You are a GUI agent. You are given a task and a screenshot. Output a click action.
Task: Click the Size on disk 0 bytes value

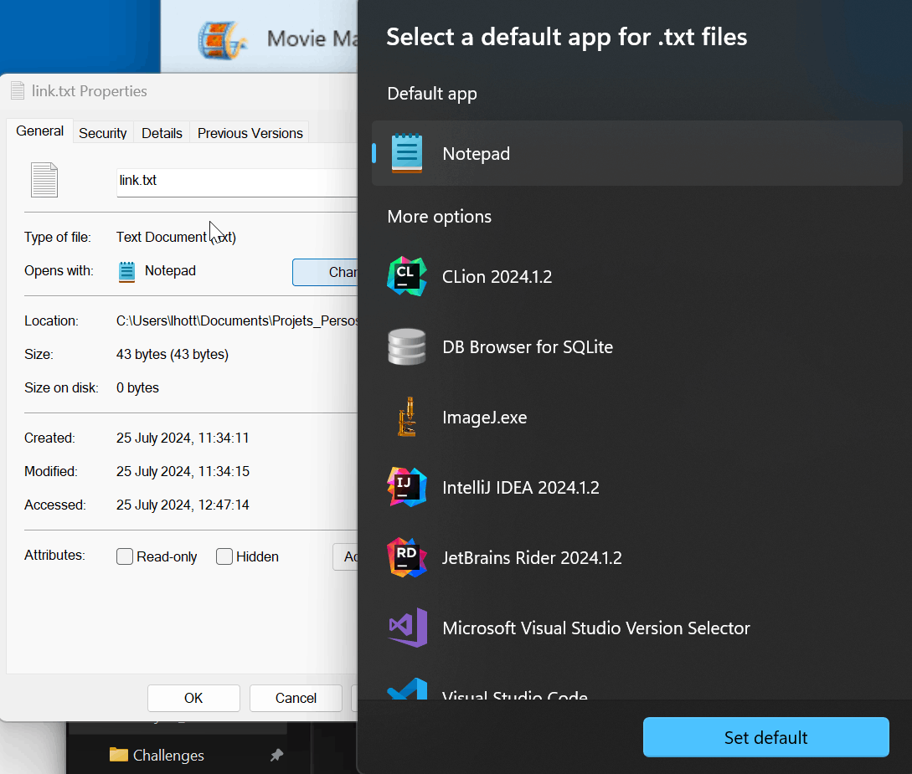137,387
